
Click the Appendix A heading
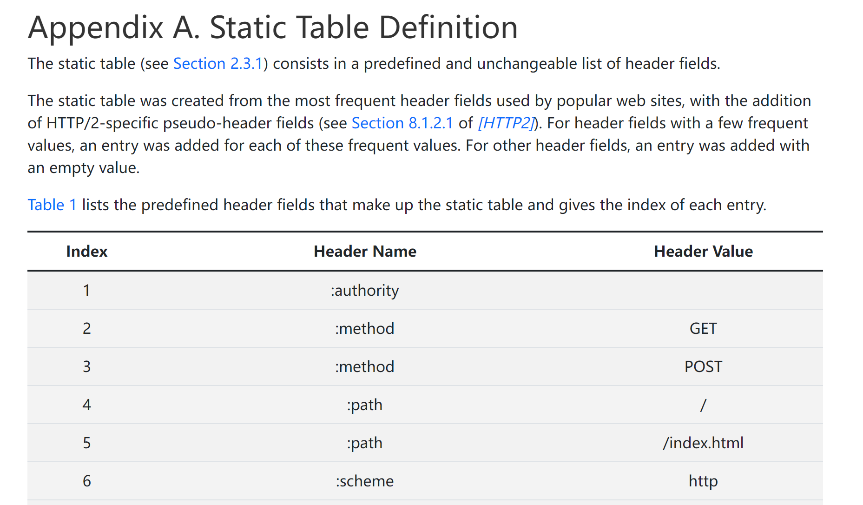(x=273, y=27)
